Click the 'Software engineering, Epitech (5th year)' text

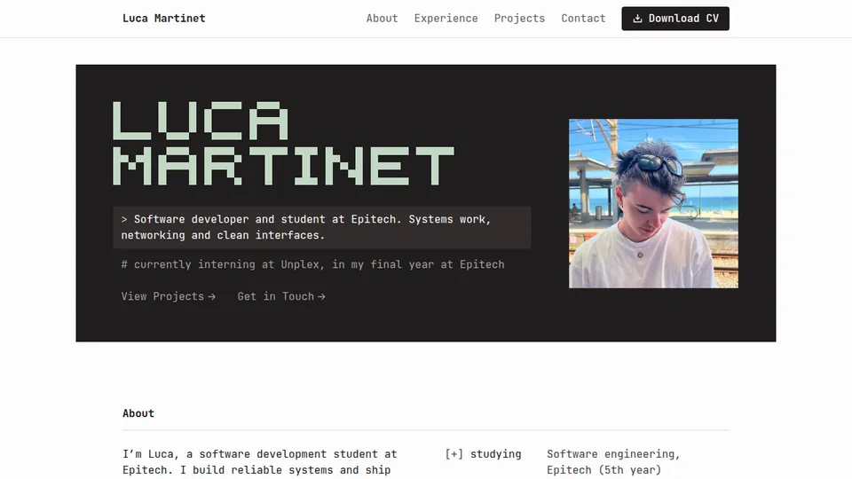(x=613, y=461)
